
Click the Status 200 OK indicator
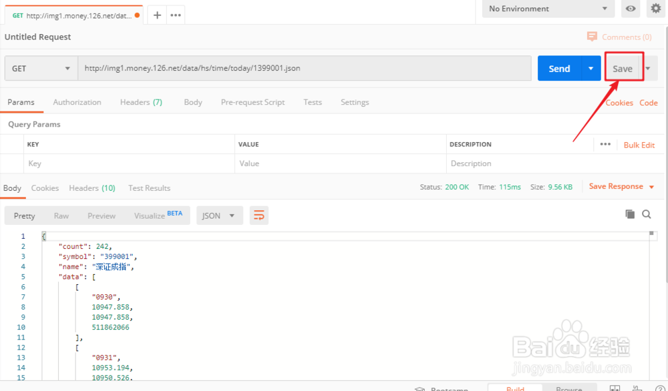[x=444, y=187]
